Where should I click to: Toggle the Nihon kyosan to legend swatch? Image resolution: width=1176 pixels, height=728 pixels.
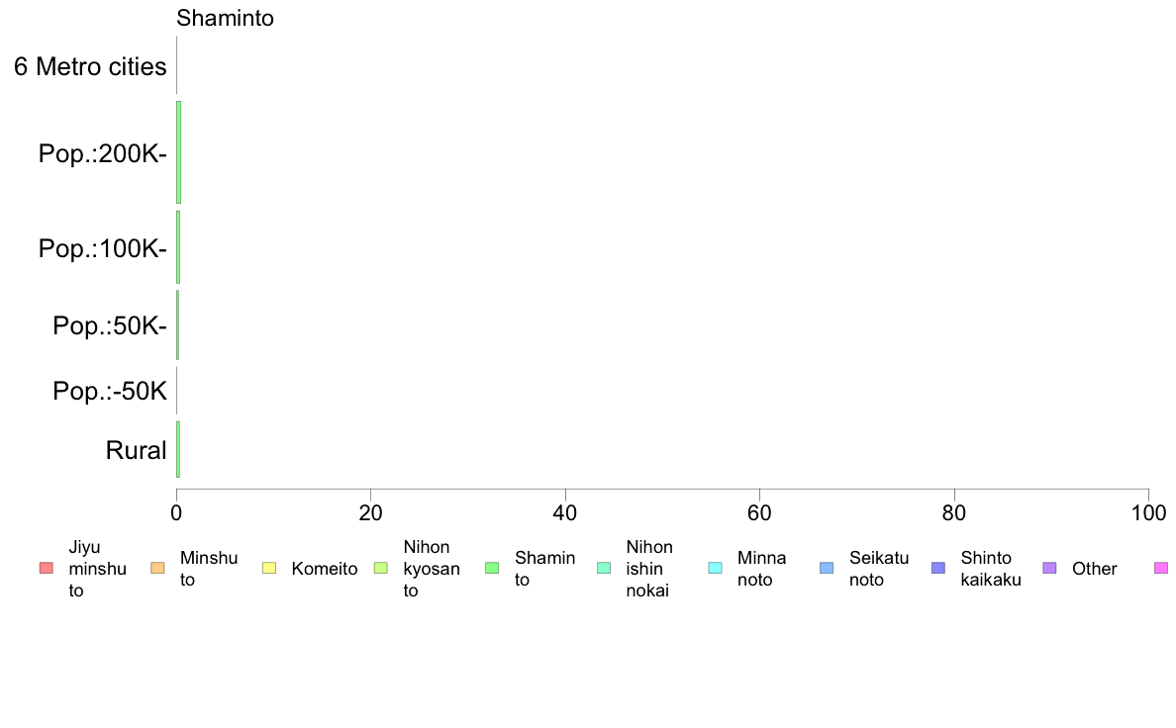point(381,568)
